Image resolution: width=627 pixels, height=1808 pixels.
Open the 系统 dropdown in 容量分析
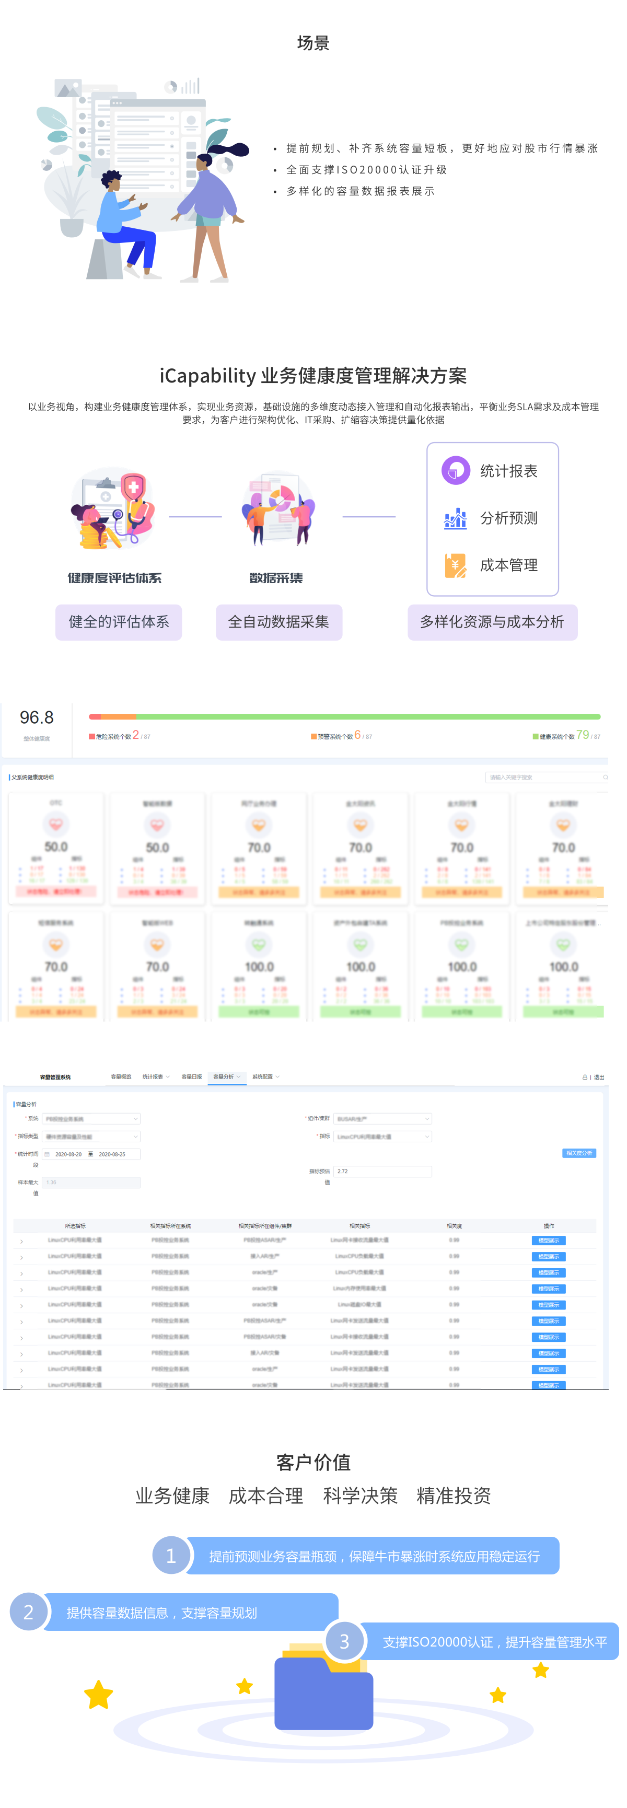coord(91,1119)
